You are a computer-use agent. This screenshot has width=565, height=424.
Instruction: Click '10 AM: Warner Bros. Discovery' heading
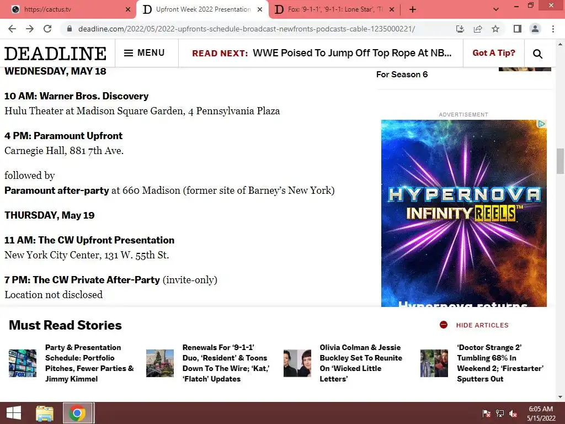tap(76, 96)
